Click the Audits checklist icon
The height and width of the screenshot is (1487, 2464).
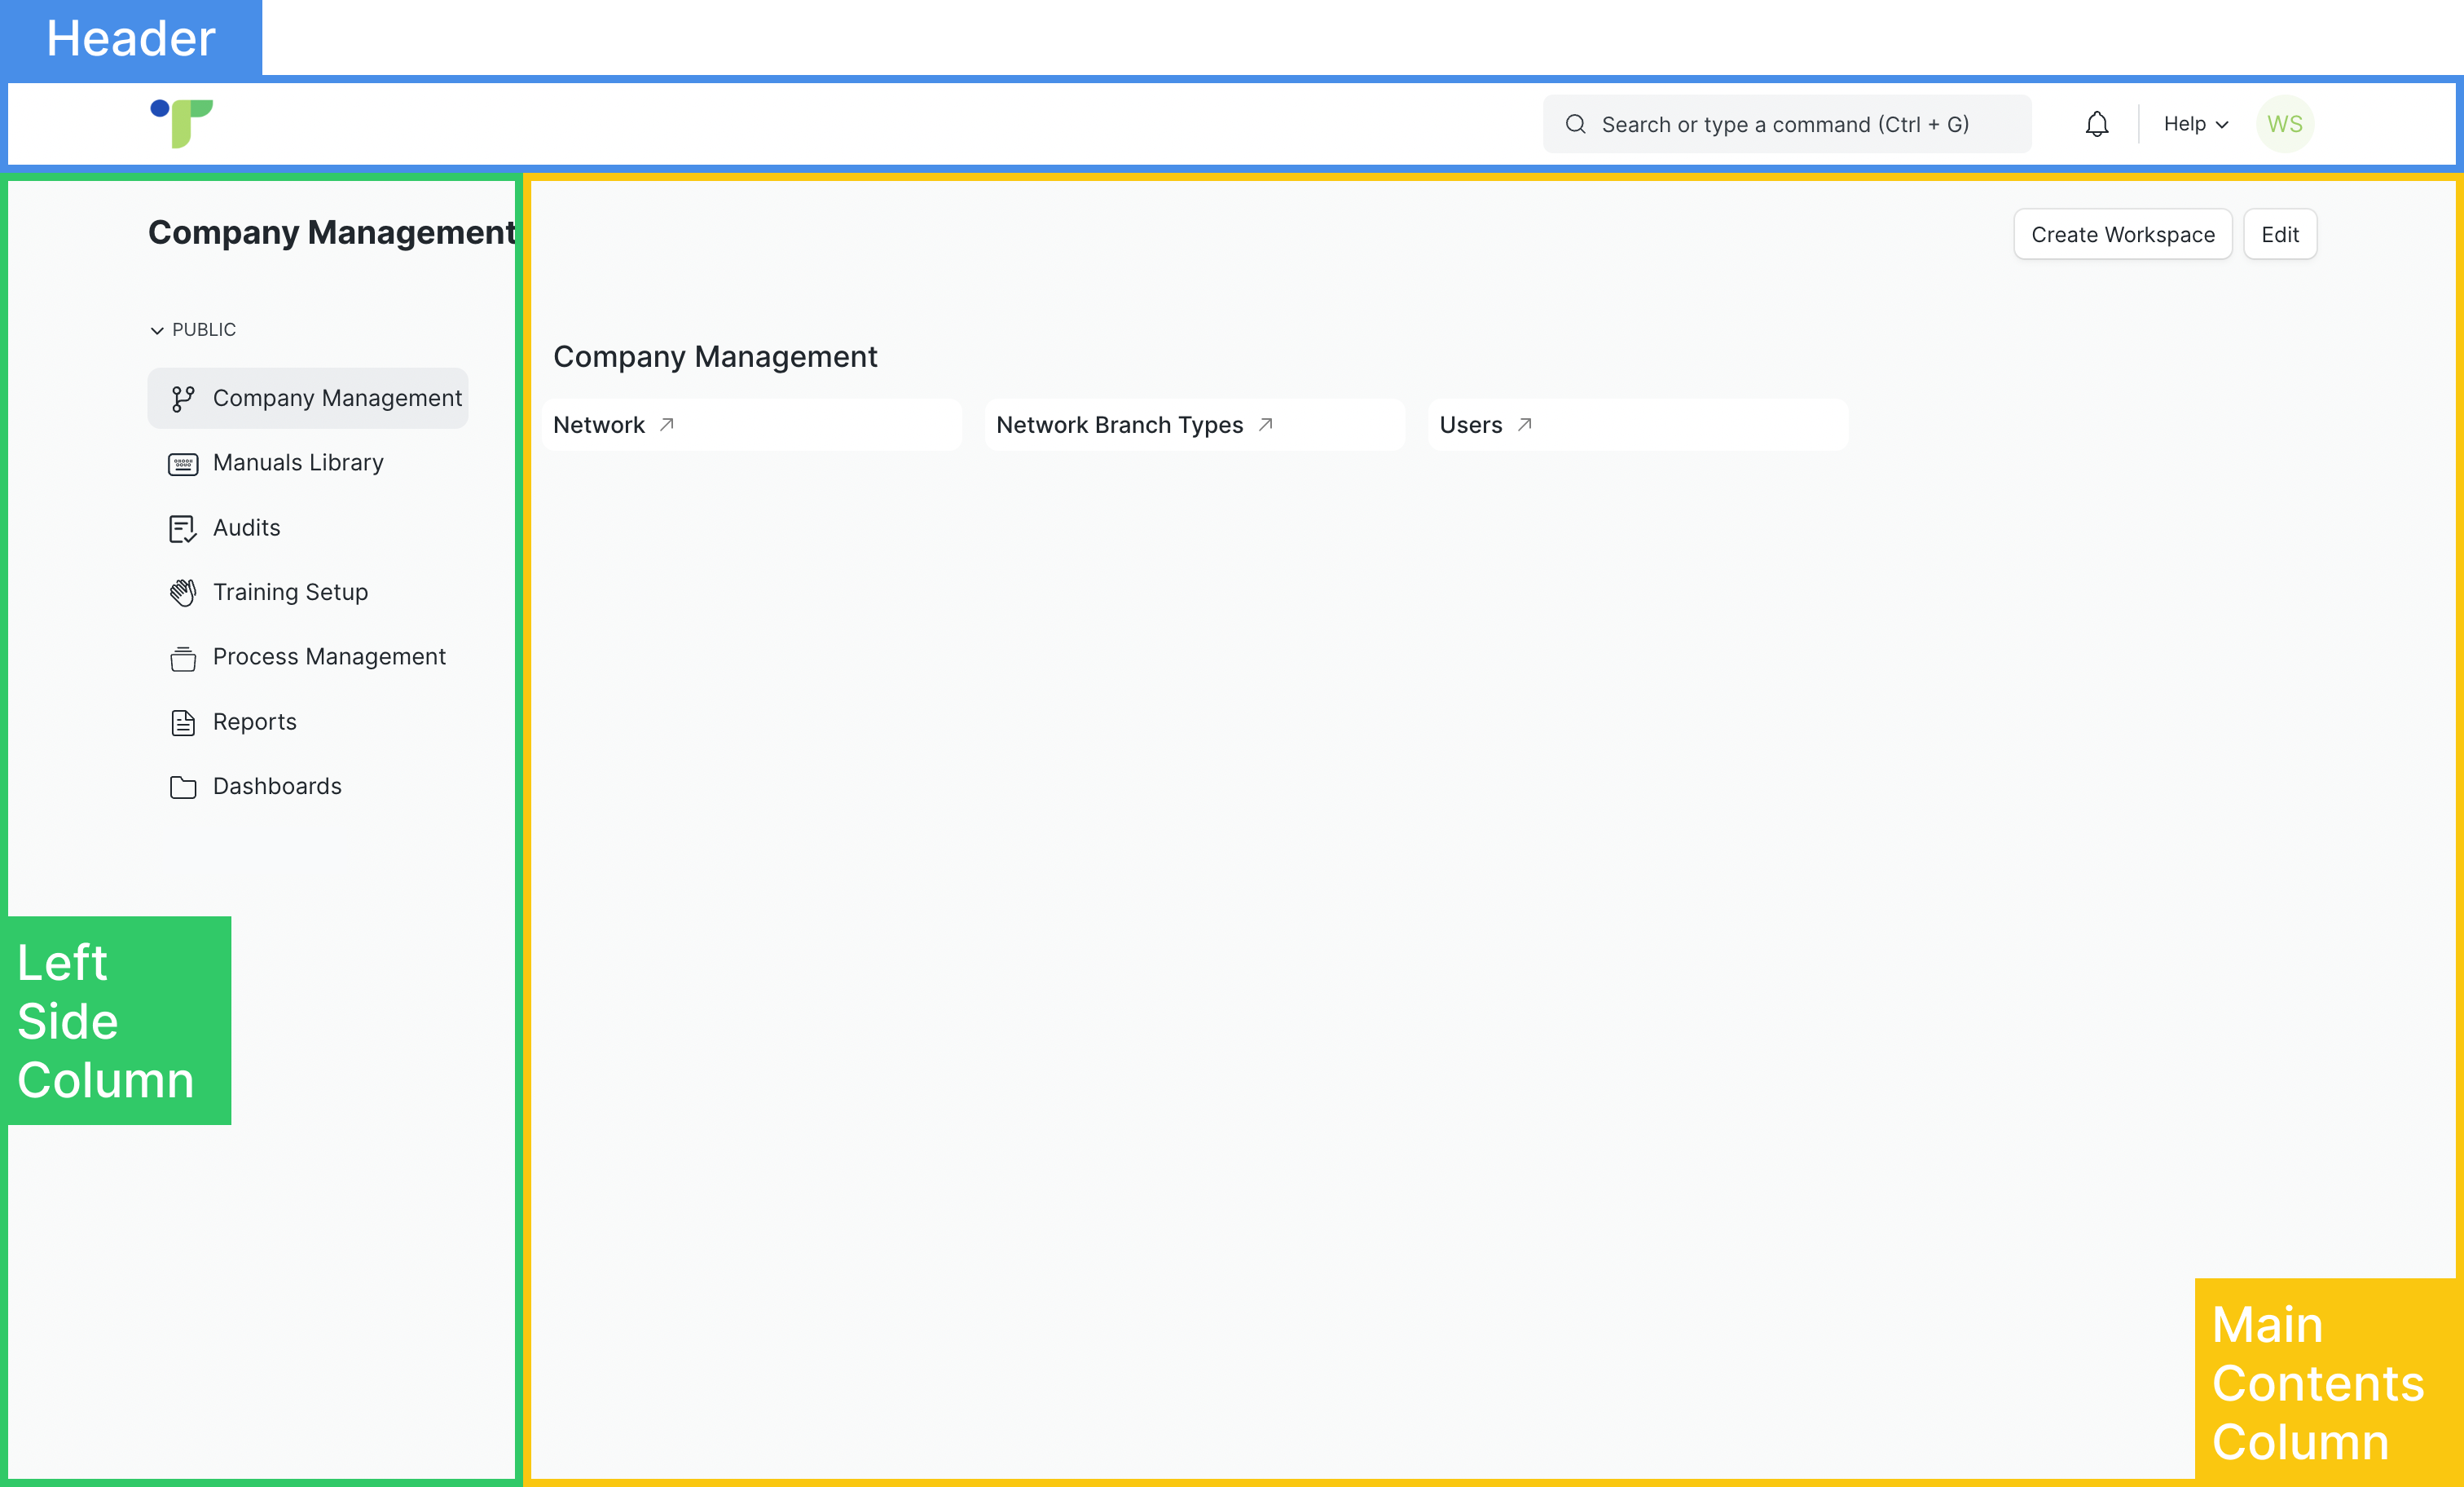(183, 528)
